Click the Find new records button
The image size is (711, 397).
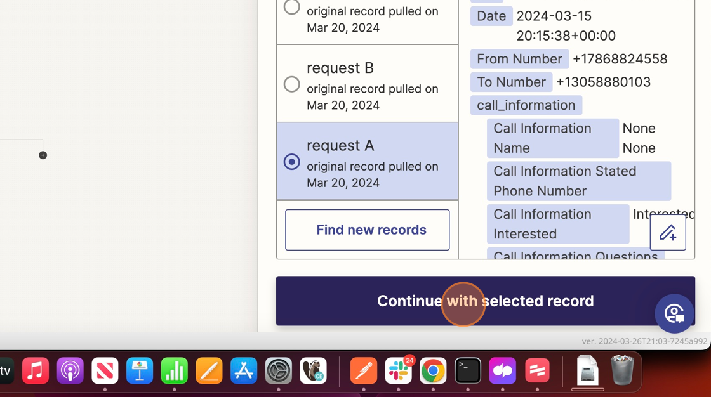(367, 230)
